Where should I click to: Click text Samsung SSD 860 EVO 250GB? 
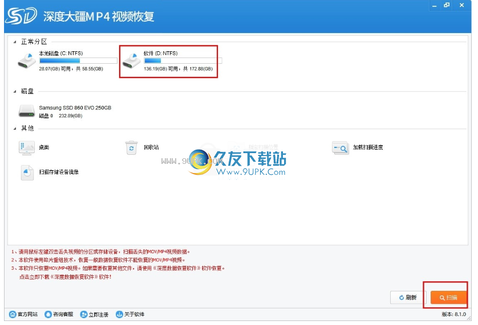click(x=75, y=108)
